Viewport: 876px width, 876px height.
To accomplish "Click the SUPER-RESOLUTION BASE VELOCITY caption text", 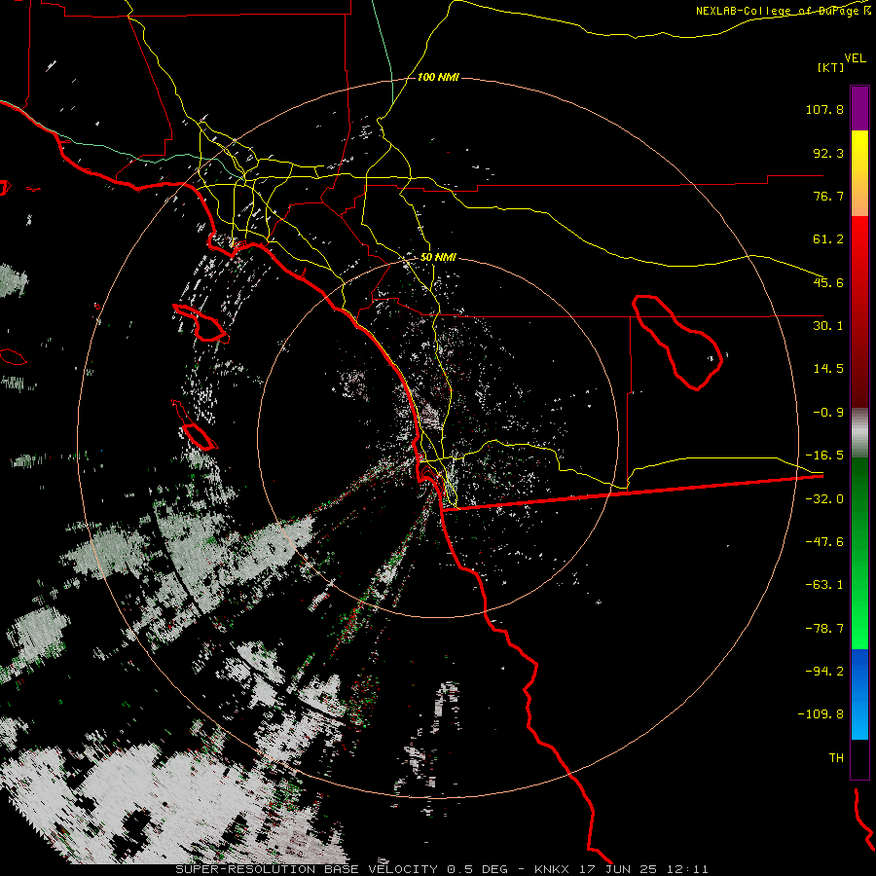I will [x=307, y=869].
